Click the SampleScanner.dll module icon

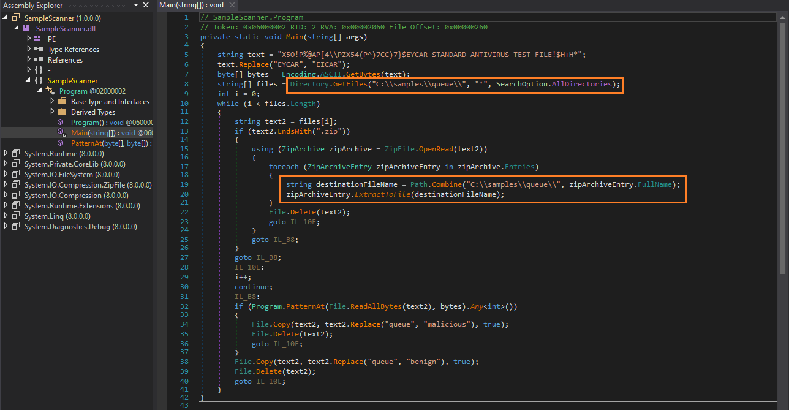[x=26, y=29]
